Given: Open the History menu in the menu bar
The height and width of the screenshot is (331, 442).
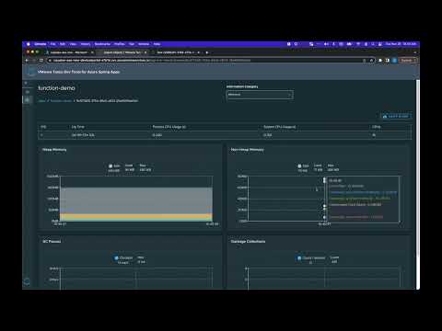Looking at the screenshot, I should (x=86, y=44).
